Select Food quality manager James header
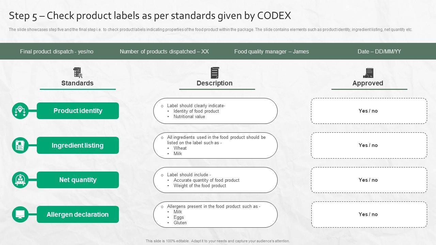 [271, 51]
